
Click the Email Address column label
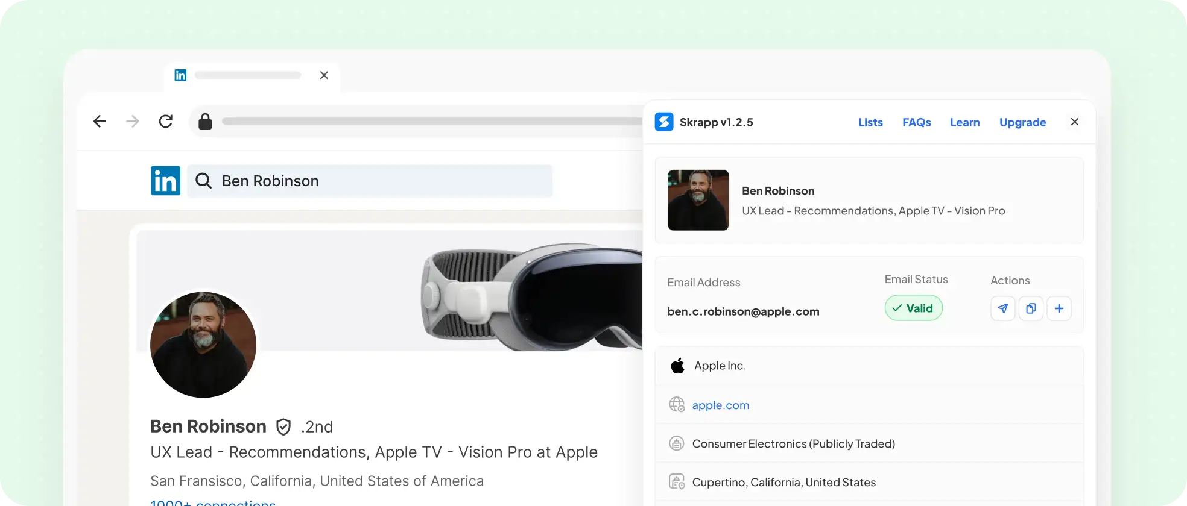click(x=704, y=283)
